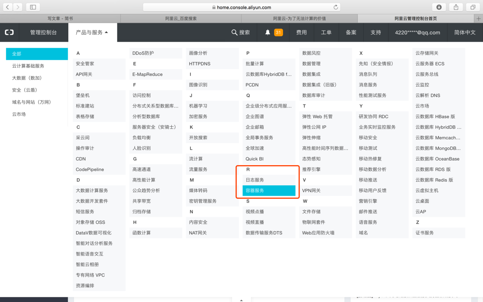Select the 安全（云盾） category

[37, 90]
